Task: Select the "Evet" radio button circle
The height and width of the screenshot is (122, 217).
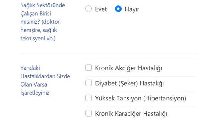Action: pos(89,9)
